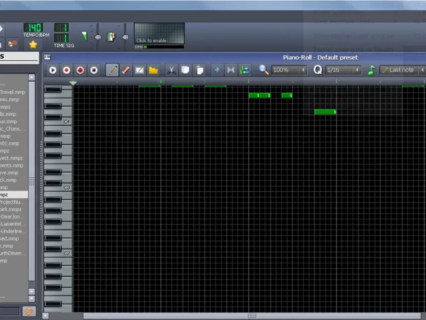426x320 pixels.
Task: Toggle behaviour-at-stop icon
Action: 244,70
